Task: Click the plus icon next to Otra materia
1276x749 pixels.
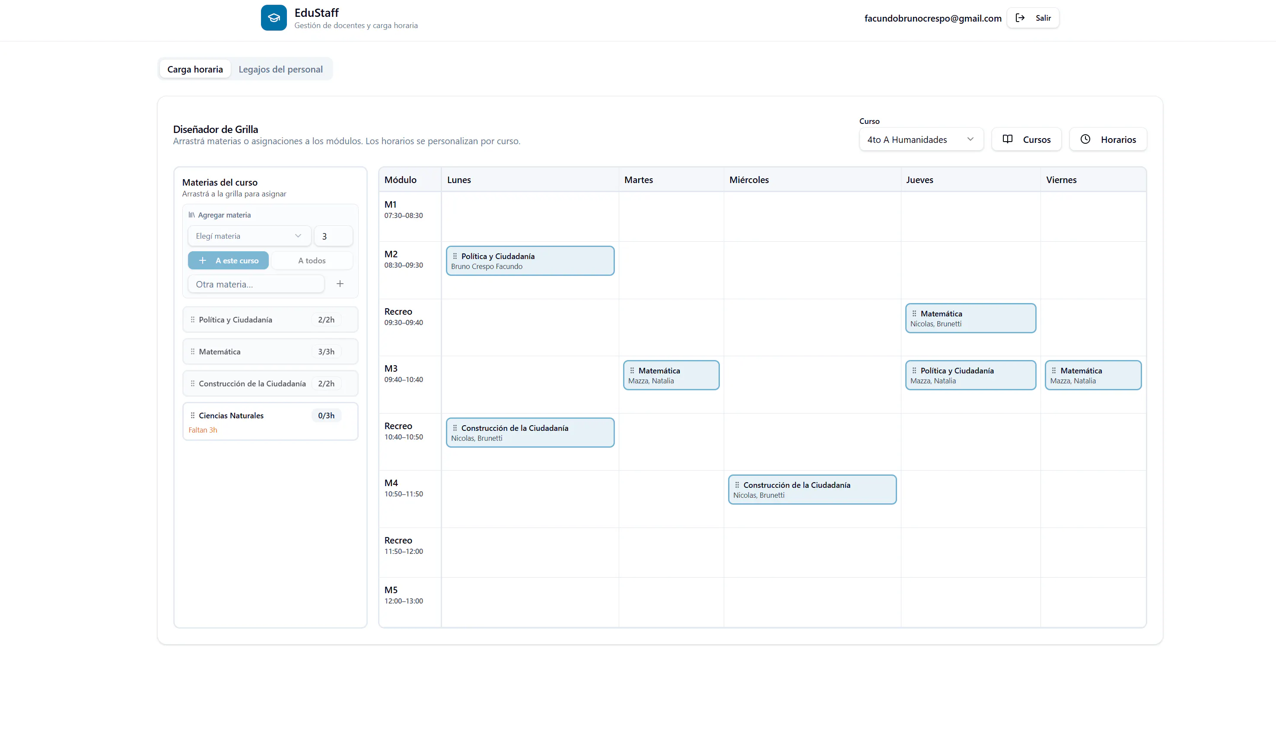Action: 340,284
